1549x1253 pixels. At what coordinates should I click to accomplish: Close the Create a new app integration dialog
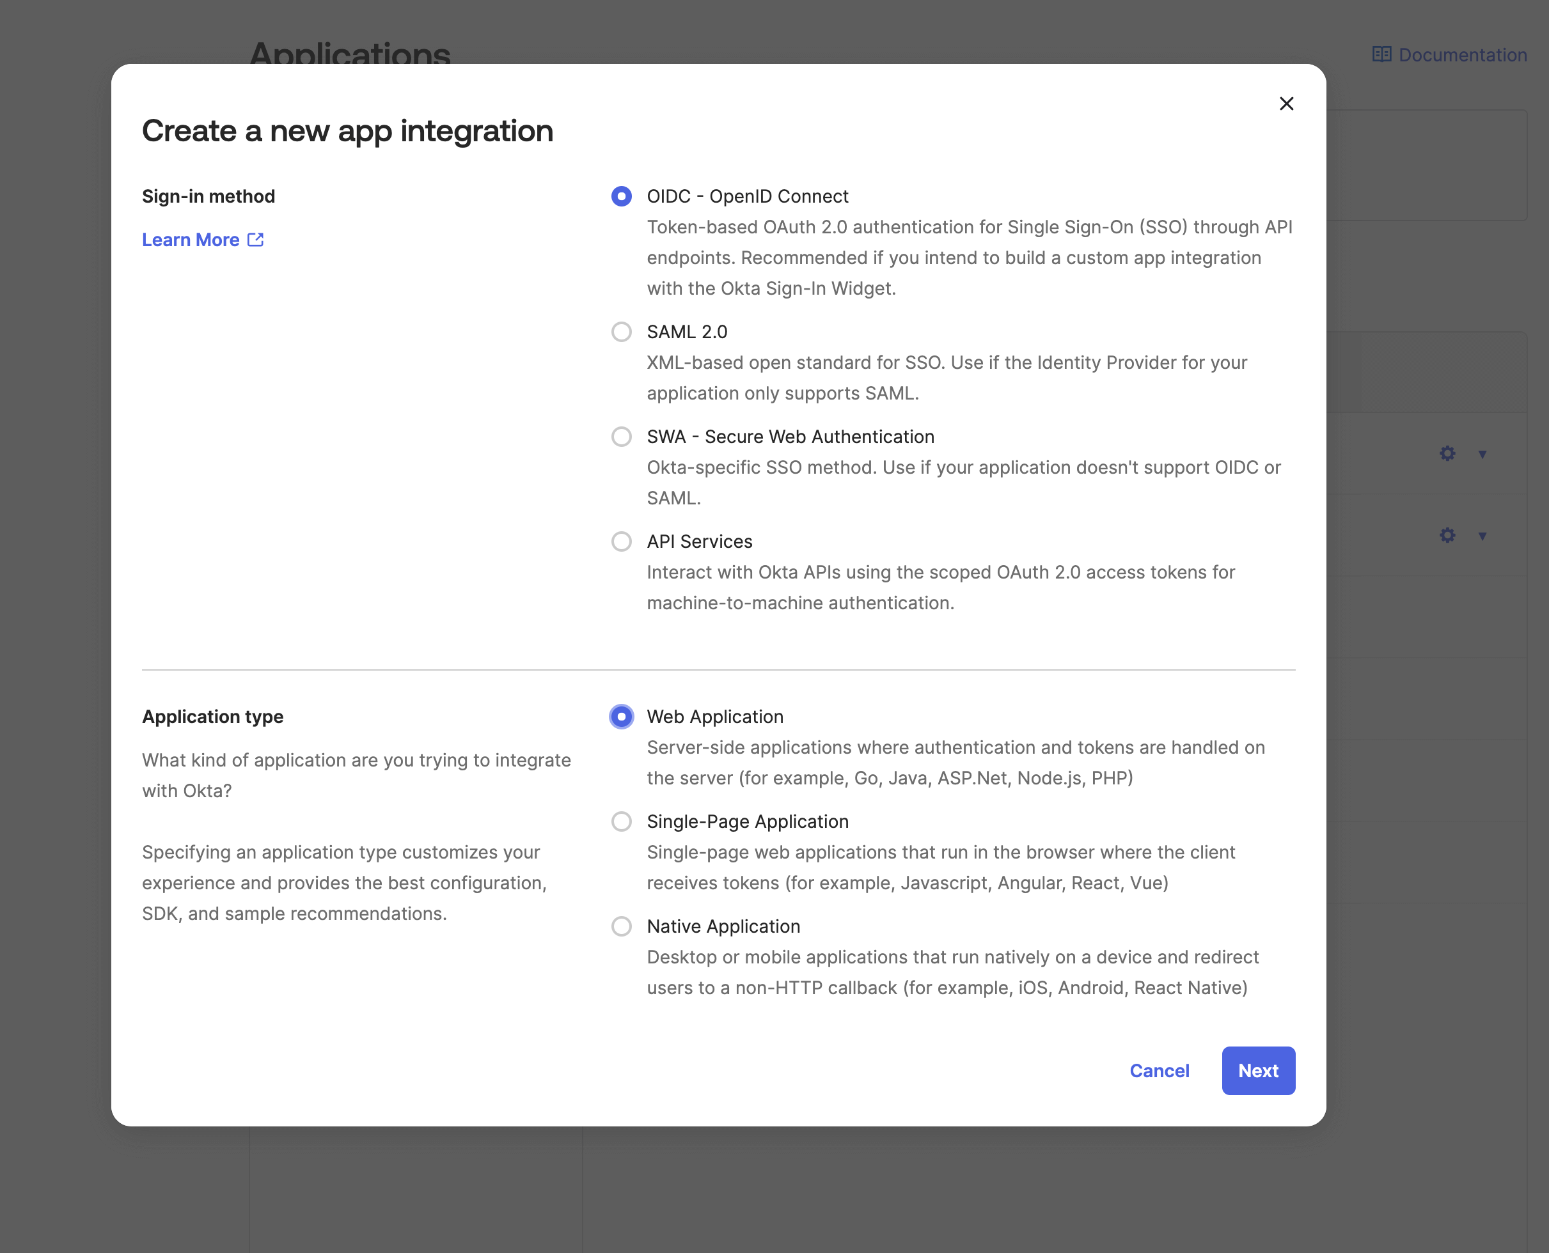tap(1286, 103)
